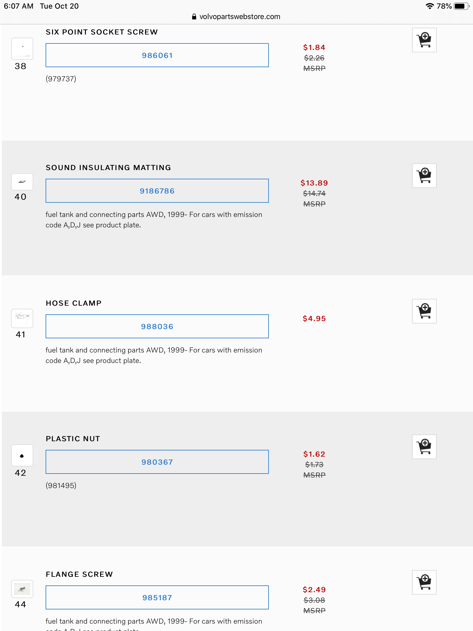View thumbnail image for item 38
The height and width of the screenshot is (631, 473).
(22, 49)
